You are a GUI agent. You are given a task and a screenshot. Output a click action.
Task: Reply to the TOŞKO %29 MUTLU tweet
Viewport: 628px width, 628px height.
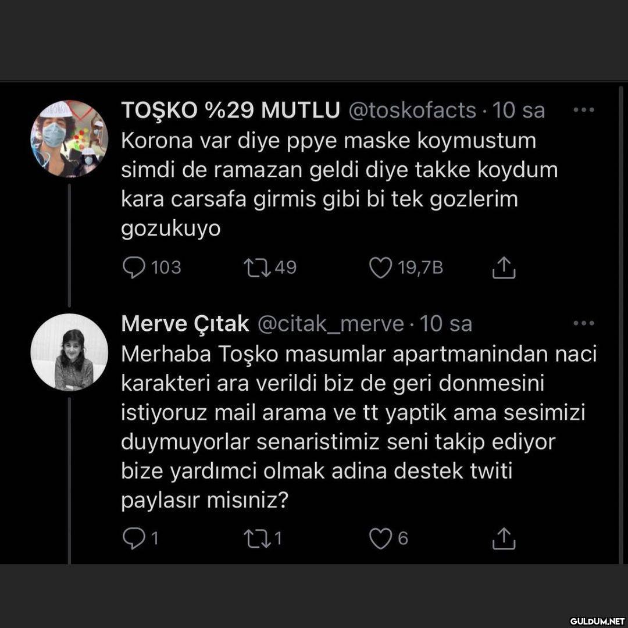tap(135, 267)
